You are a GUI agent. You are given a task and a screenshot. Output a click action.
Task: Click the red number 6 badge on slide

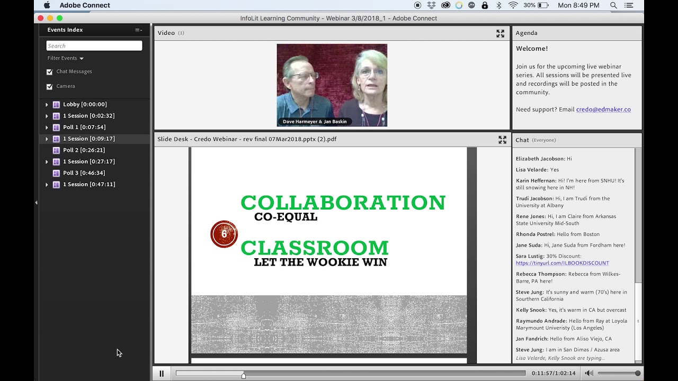[224, 234]
